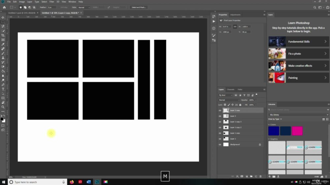Select the Horizontal Type tool
Screen dimensions: 330x185
click(3, 89)
